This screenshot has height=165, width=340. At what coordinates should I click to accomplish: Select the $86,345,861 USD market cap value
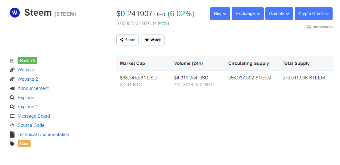pyautogui.click(x=138, y=78)
